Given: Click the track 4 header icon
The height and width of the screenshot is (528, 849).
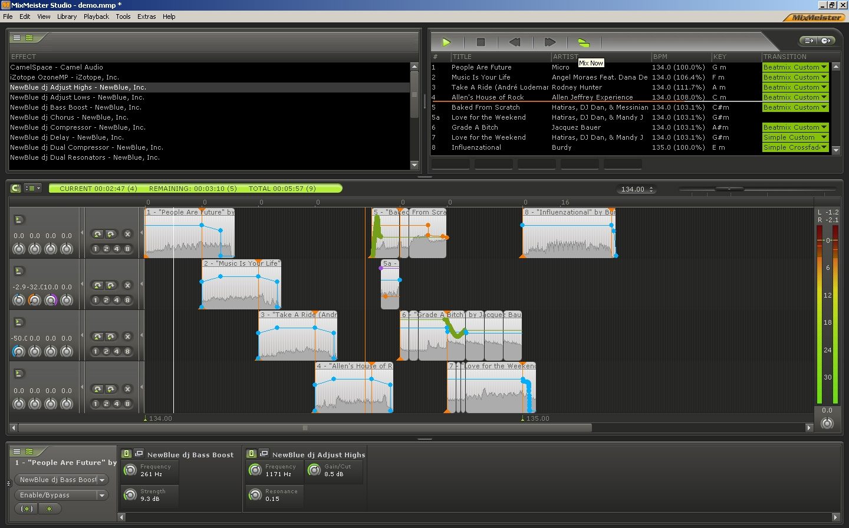Looking at the screenshot, I should pos(19,374).
